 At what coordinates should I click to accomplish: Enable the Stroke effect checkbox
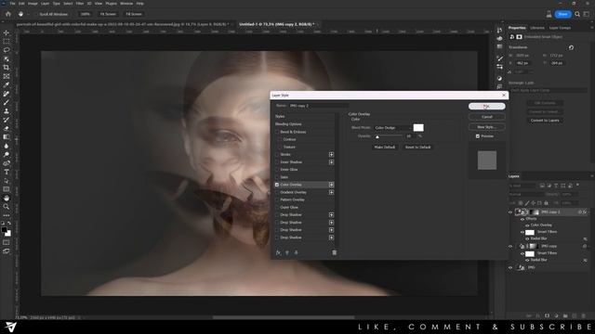(277, 155)
